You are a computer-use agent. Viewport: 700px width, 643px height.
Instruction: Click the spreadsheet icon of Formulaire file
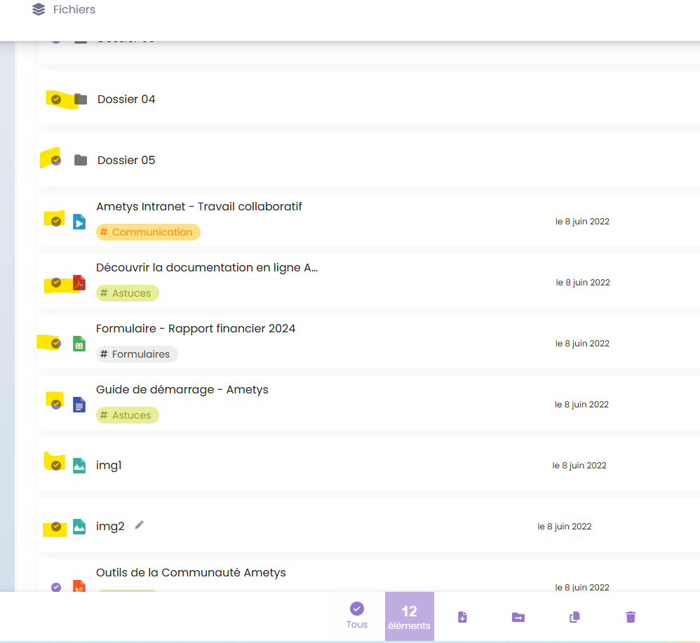[x=79, y=344]
